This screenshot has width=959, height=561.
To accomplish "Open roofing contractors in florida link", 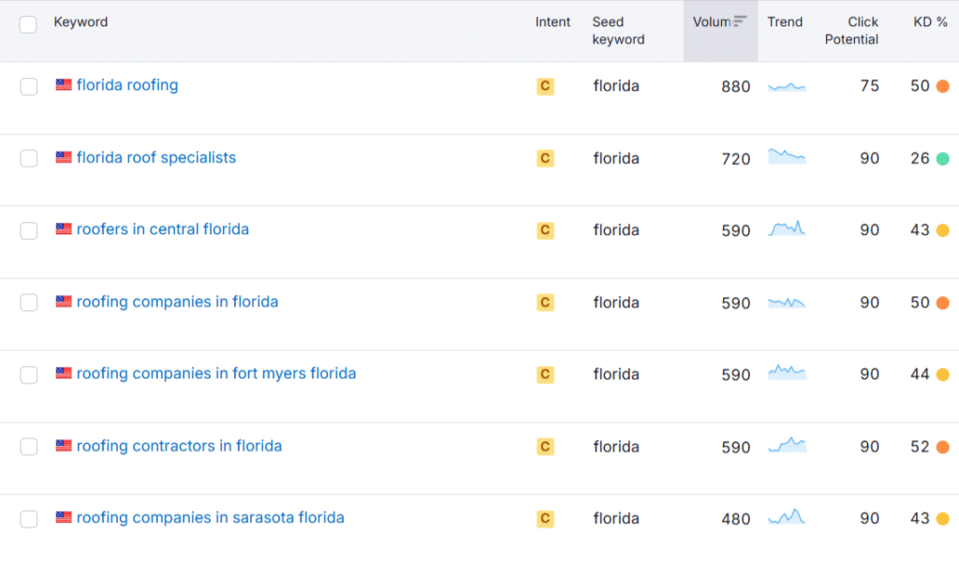I will pos(179,446).
